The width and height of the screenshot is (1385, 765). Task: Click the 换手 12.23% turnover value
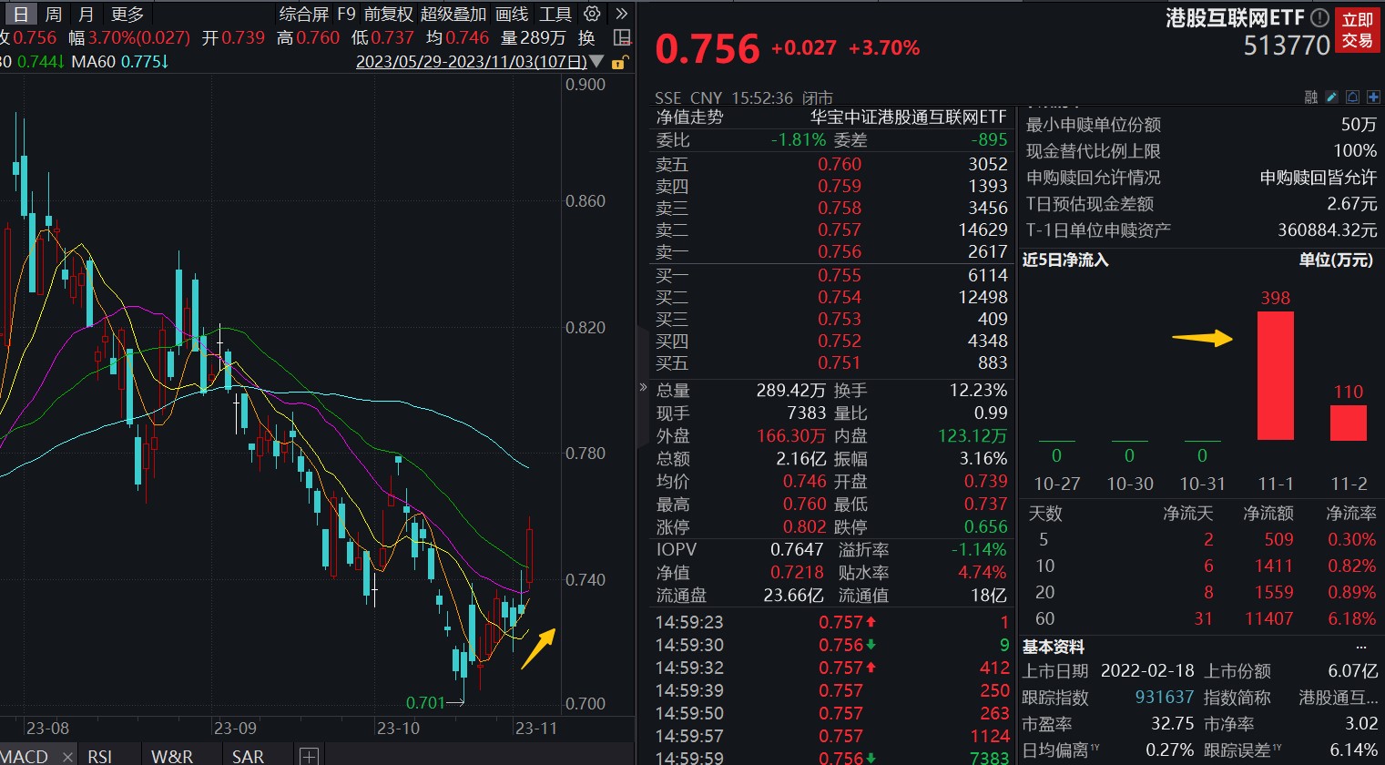pyautogui.click(x=978, y=390)
